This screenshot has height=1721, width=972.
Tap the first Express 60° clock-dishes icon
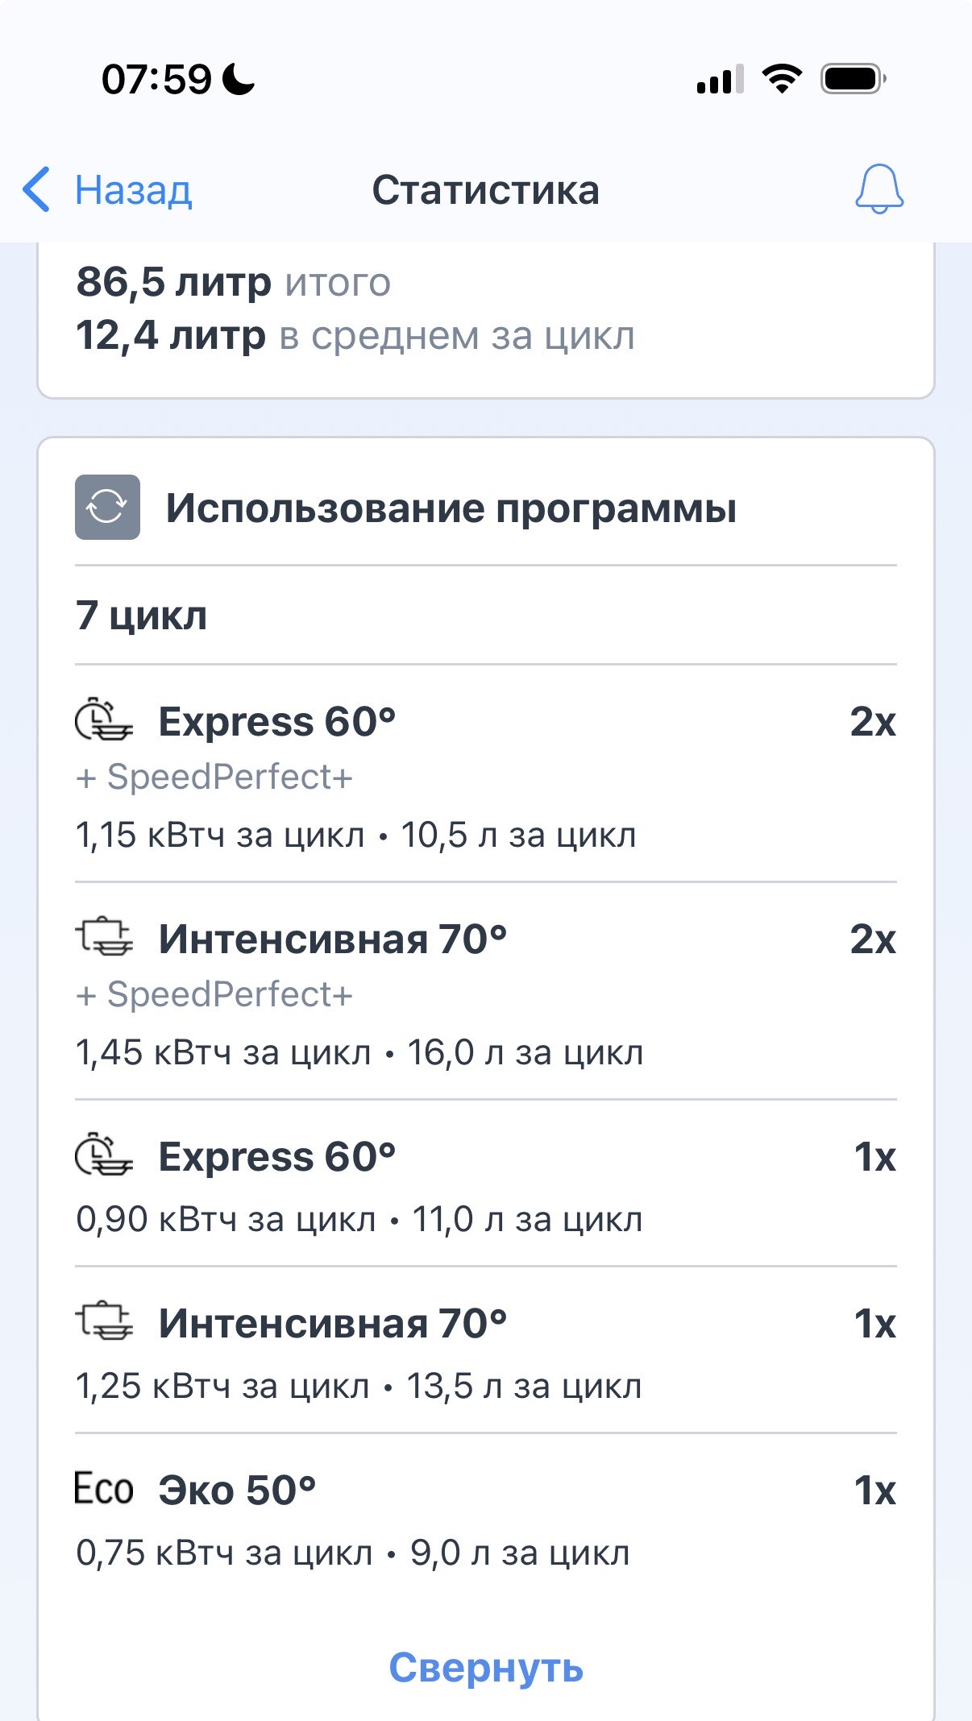[104, 720]
